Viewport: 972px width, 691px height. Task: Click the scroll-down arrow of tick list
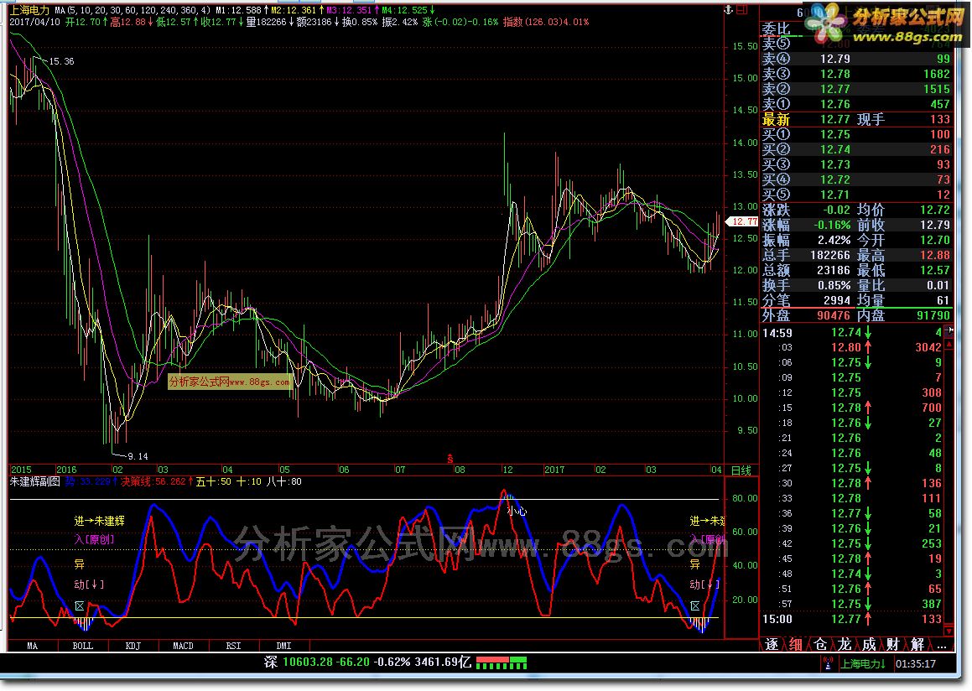point(949,631)
